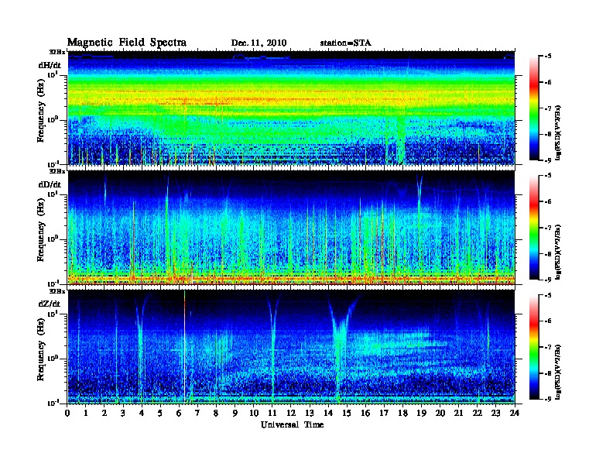Click hour "6" on the time axis
The width and height of the screenshot is (613, 474).
[x=179, y=413]
